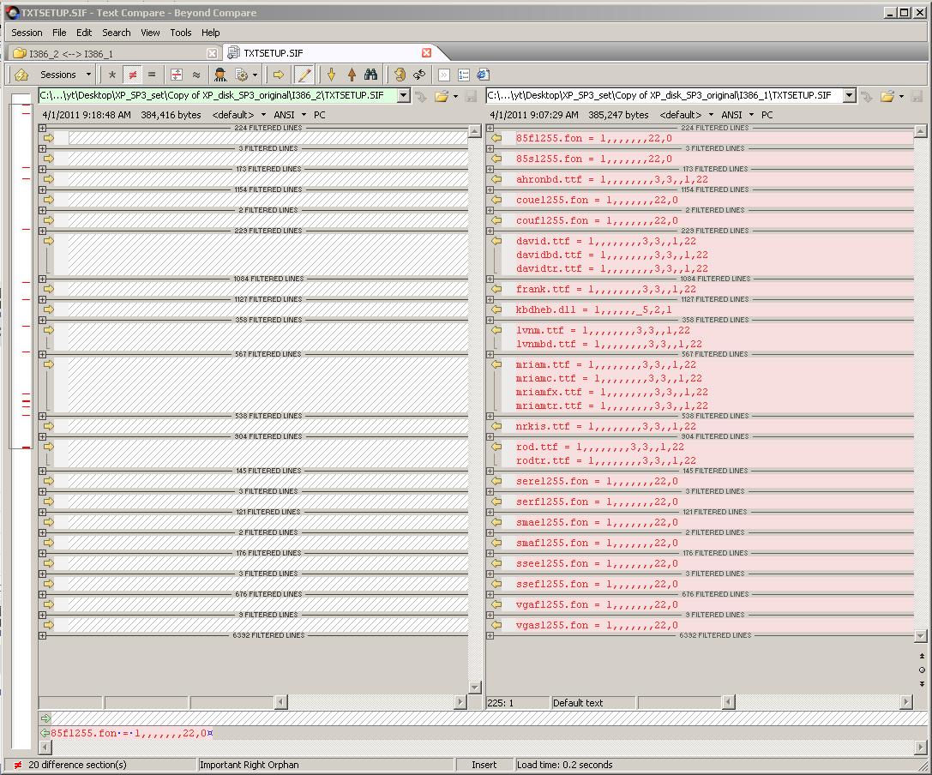
Task: Click the File Compare Report icon
Action: (484, 75)
